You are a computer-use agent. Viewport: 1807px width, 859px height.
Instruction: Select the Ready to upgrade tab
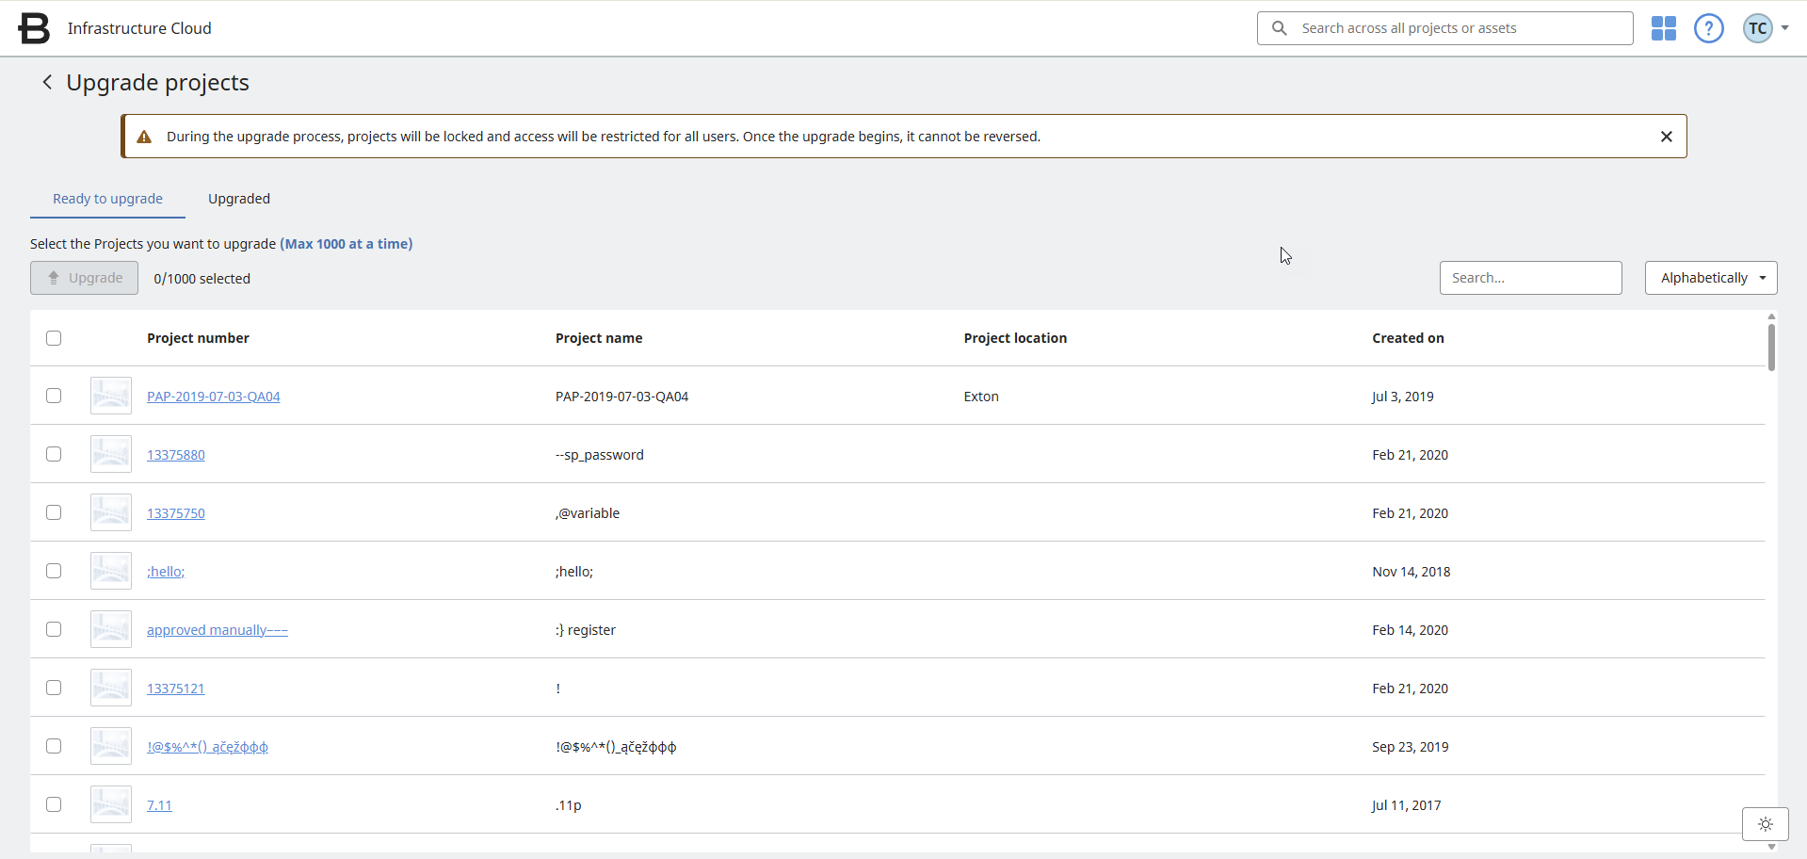pos(107,199)
